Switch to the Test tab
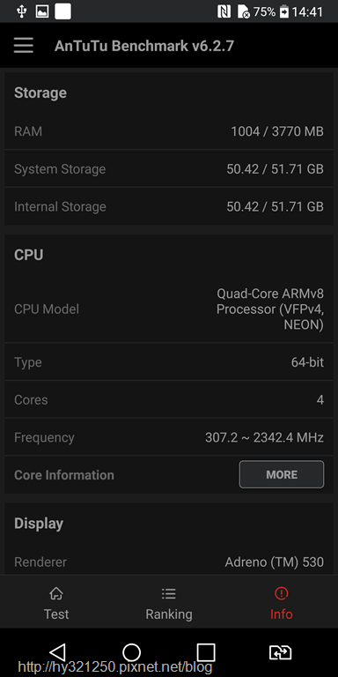338x677 pixels. 56,602
